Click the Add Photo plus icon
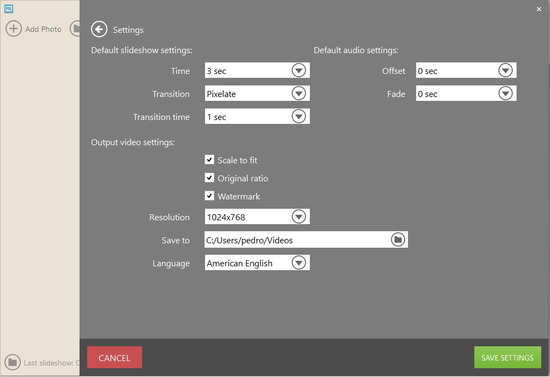This screenshot has width=550, height=377. (14, 29)
